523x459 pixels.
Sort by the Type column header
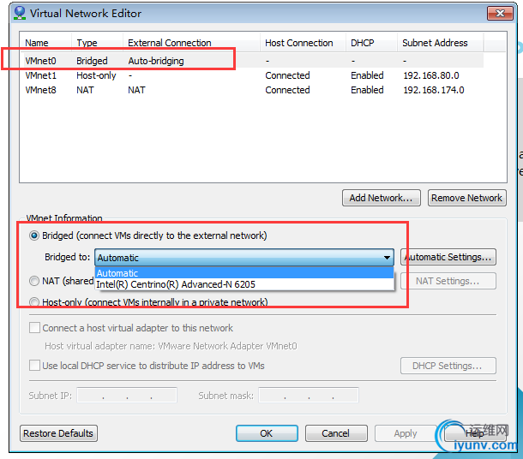(97, 43)
